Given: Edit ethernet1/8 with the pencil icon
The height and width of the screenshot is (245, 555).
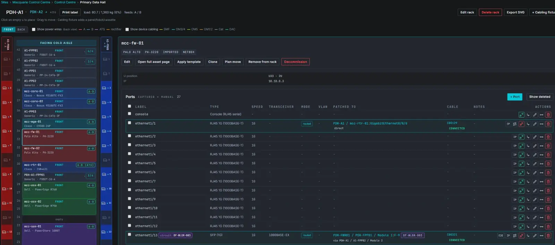Looking at the screenshot, I should [535, 191].
